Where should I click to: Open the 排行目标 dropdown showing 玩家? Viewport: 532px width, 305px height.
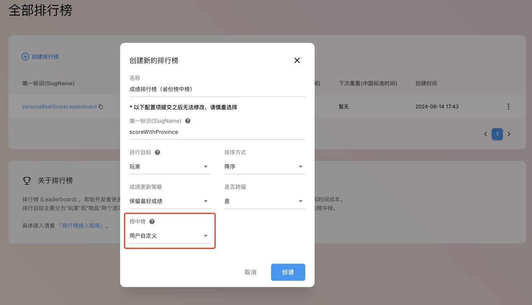pyautogui.click(x=170, y=167)
